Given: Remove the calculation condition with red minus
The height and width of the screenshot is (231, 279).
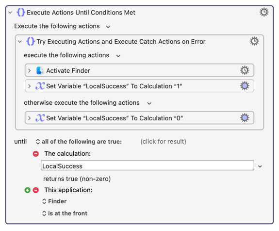Looking at the screenshot, I should pyautogui.click(x=36, y=154).
